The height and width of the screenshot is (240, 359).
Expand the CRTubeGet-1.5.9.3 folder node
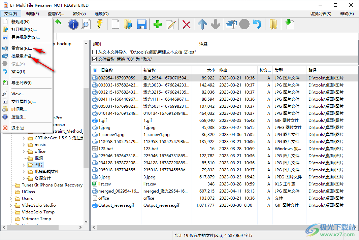[x=24, y=138]
